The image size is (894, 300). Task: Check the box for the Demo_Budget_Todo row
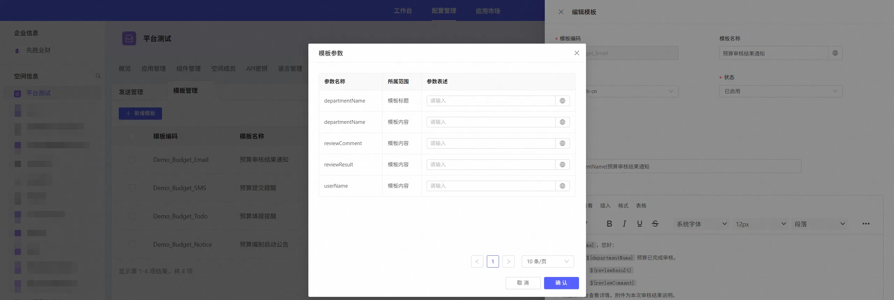[132, 216]
